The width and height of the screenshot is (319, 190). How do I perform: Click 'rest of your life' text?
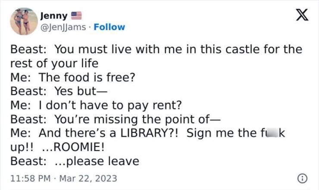(54, 64)
